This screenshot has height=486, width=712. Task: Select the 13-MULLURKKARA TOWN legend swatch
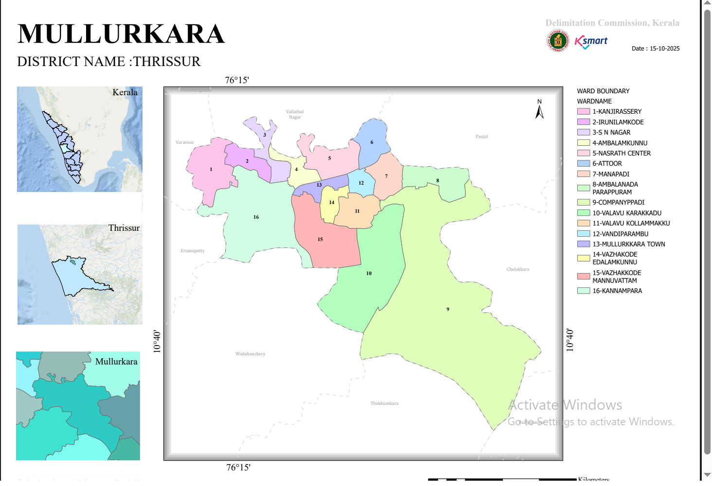[x=584, y=244]
